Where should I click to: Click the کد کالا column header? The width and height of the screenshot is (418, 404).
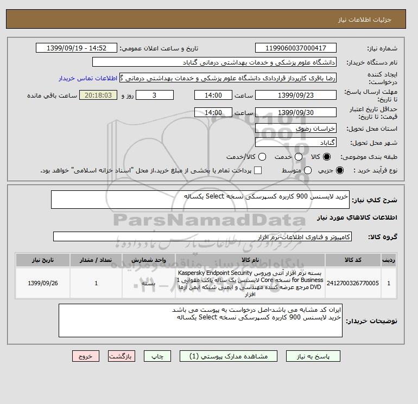[x=353, y=260]
